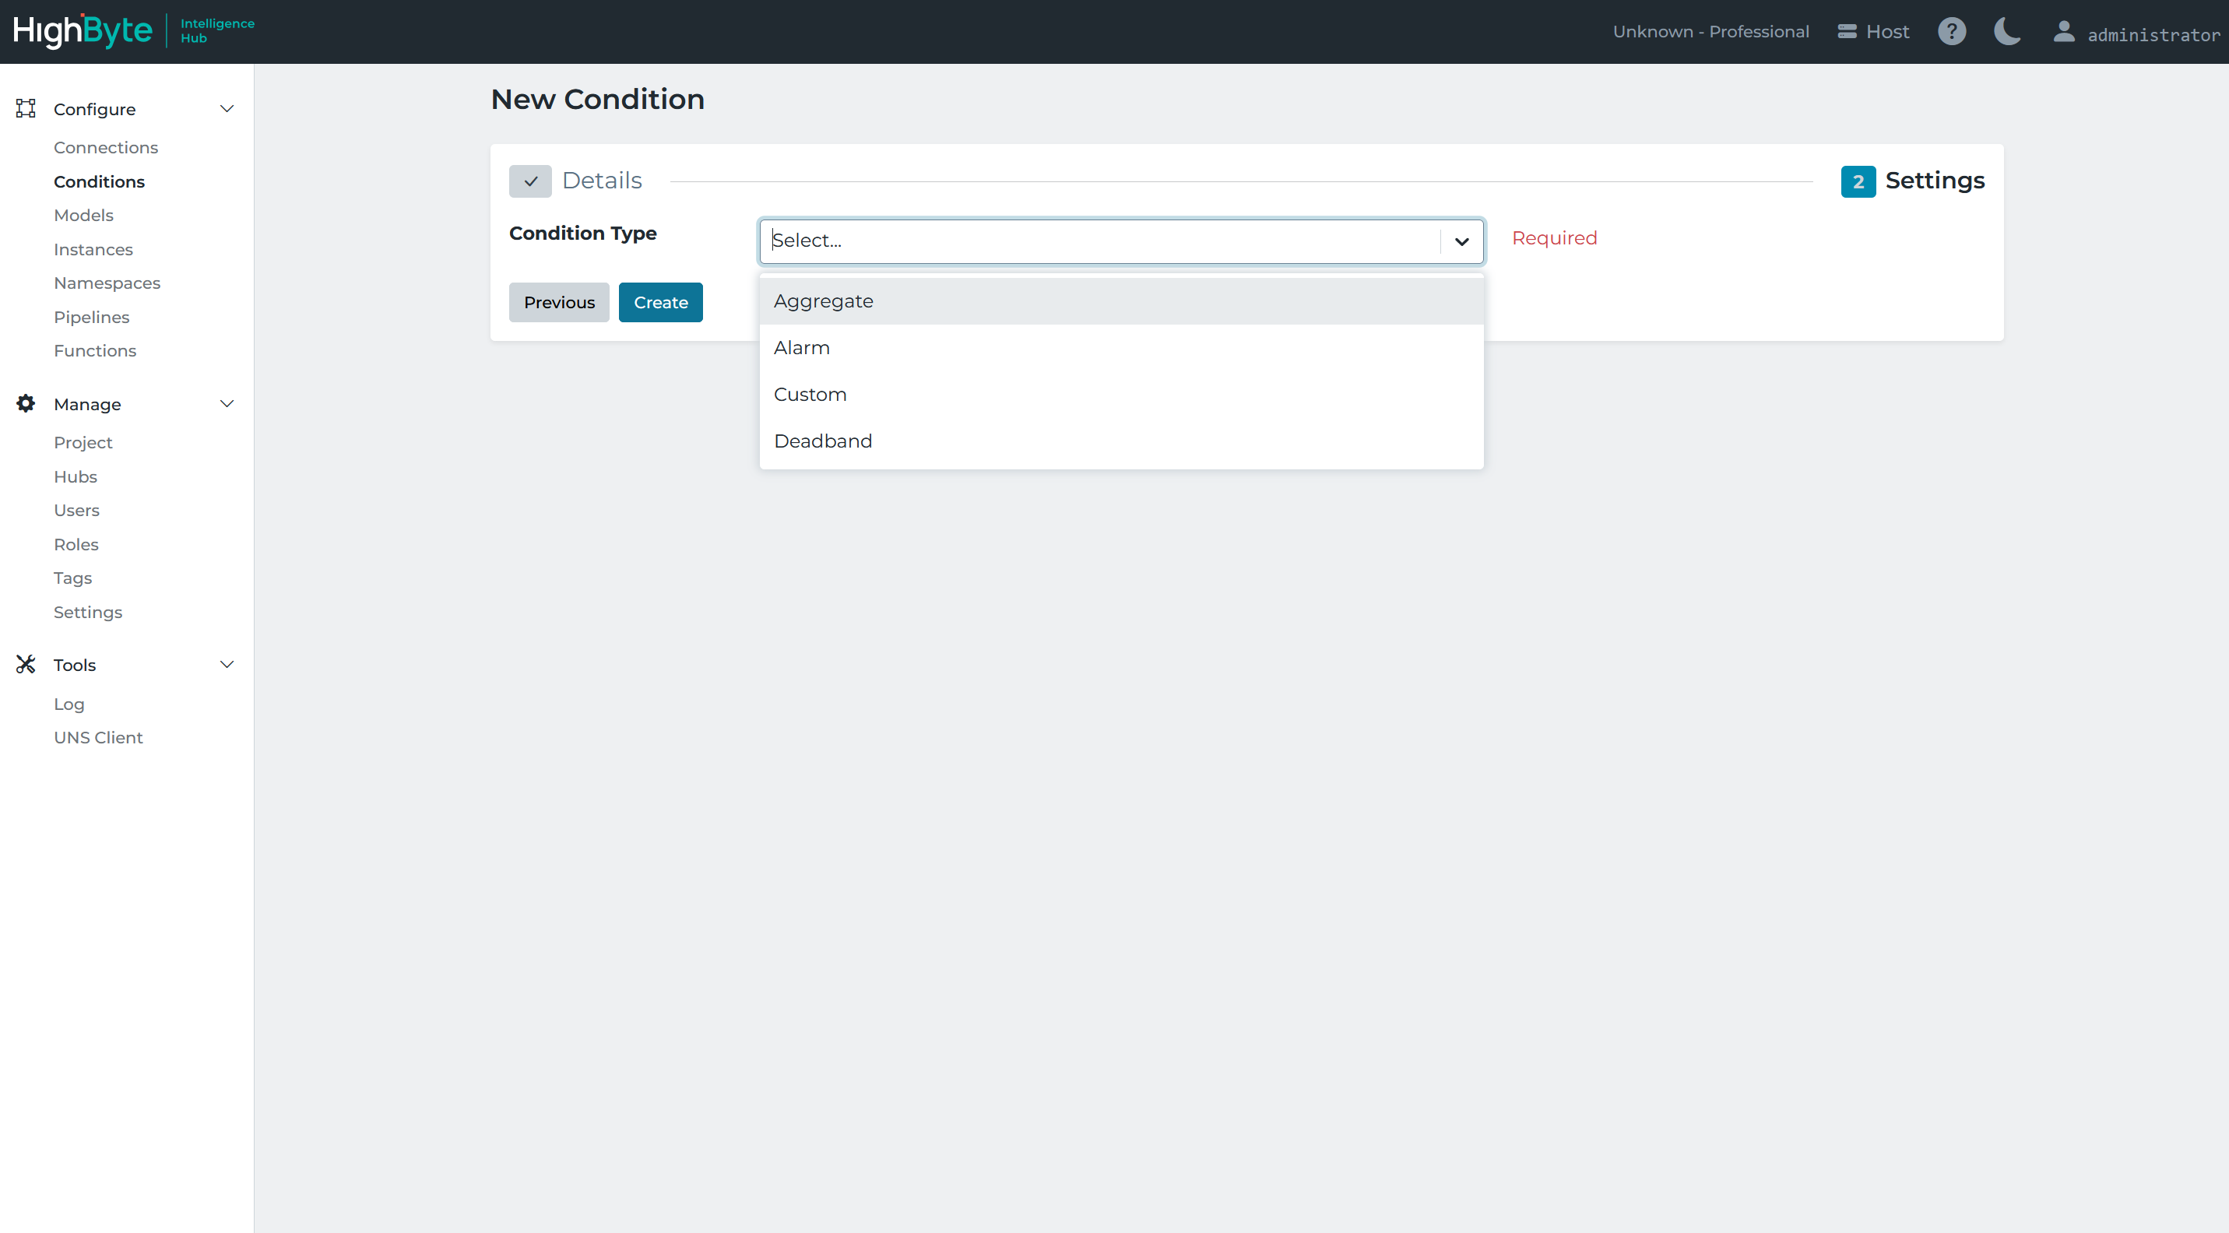2229x1233 pixels.
Task: Select Alarm condition type
Action: 1121,348
